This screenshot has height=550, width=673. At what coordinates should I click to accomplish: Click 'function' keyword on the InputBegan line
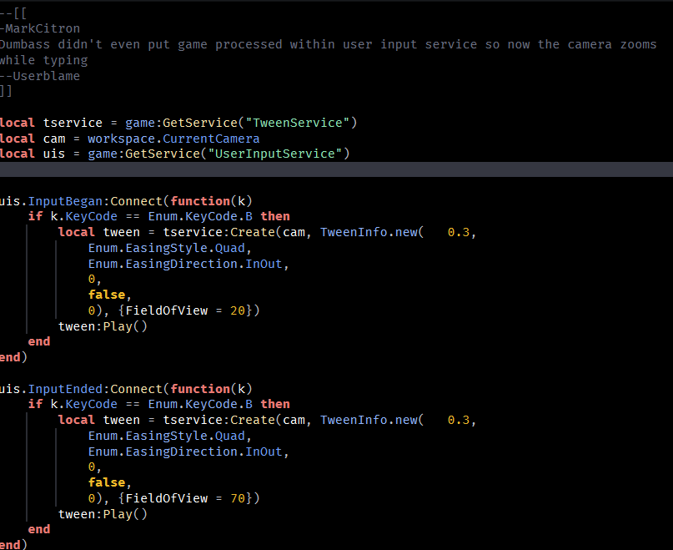200,201
